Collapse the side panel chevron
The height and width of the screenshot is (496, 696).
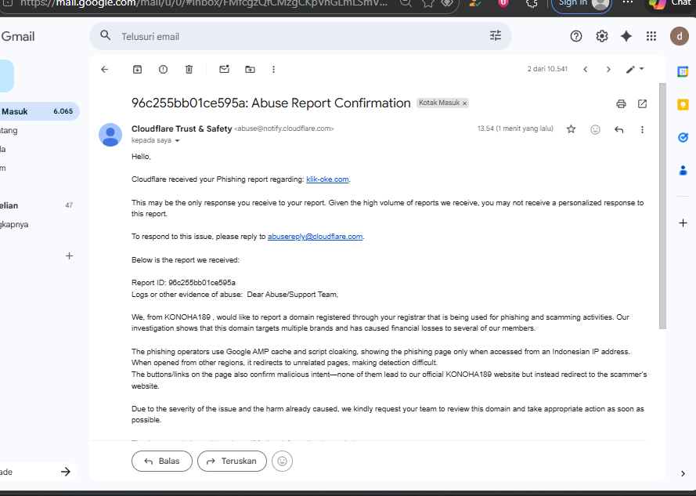pos(683,473)
